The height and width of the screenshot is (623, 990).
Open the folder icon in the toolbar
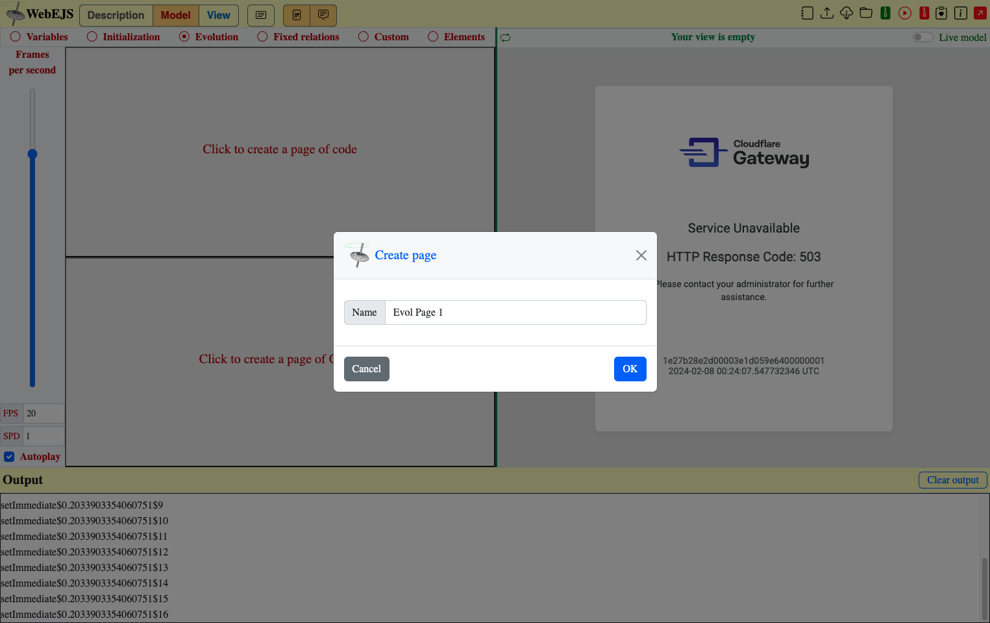tap(866, 13)
